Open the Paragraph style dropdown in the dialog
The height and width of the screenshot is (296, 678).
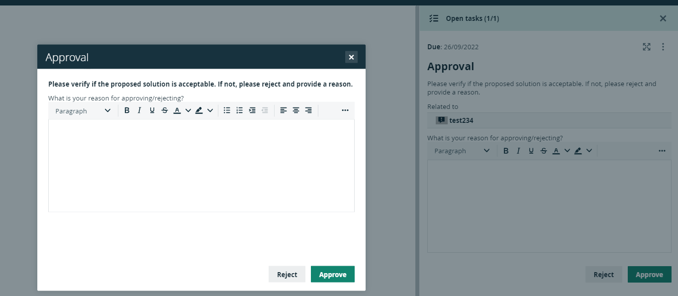tap(83, 110)
